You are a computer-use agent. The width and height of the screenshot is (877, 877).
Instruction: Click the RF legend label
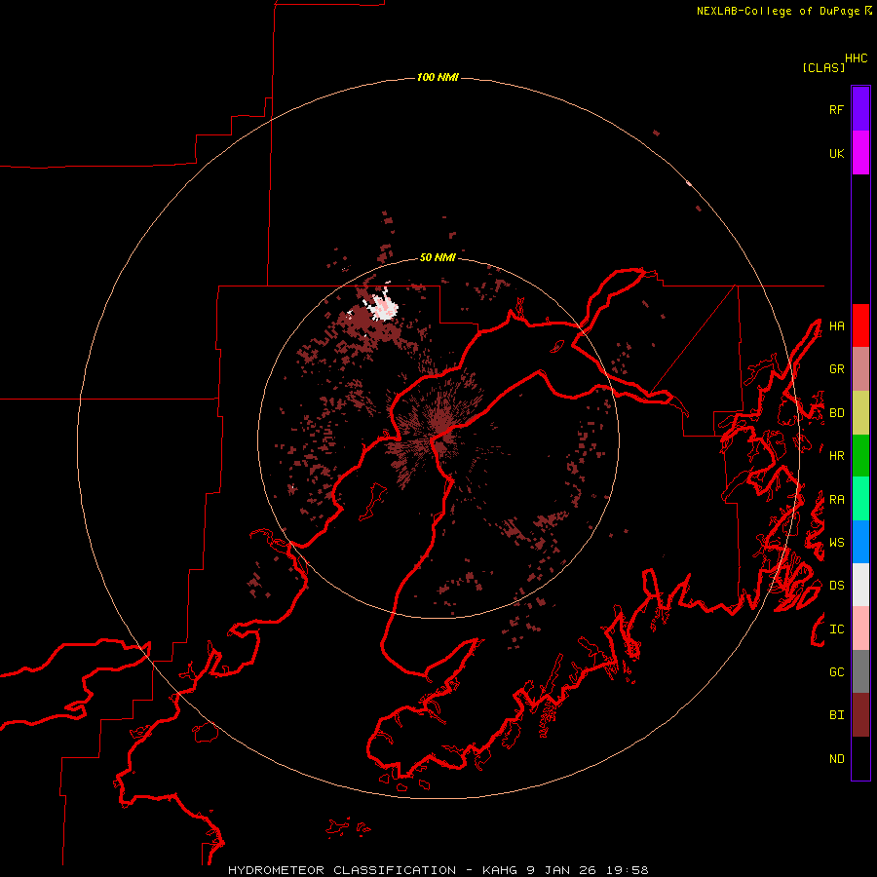pos(836,109)
